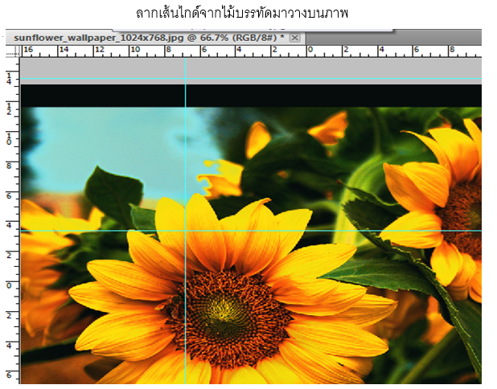
Task: Click the horizontal ruler at mark 0
Action: (310, 51)
